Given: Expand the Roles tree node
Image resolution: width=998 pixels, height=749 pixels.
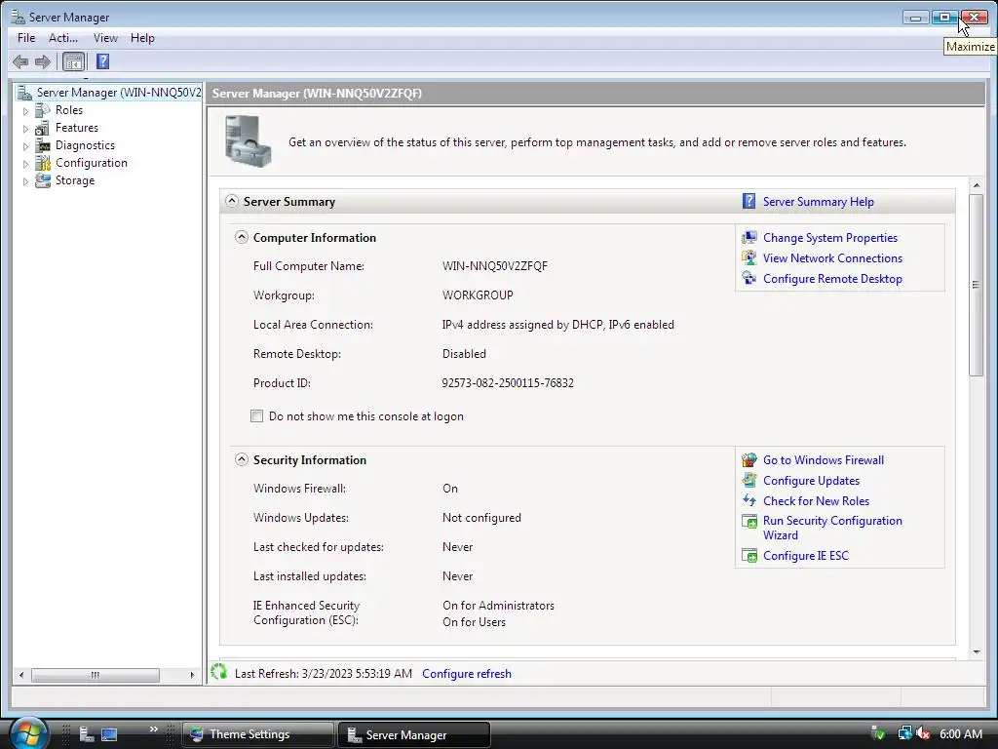Looking at the screenshot, I should click(x=25, y=111).
